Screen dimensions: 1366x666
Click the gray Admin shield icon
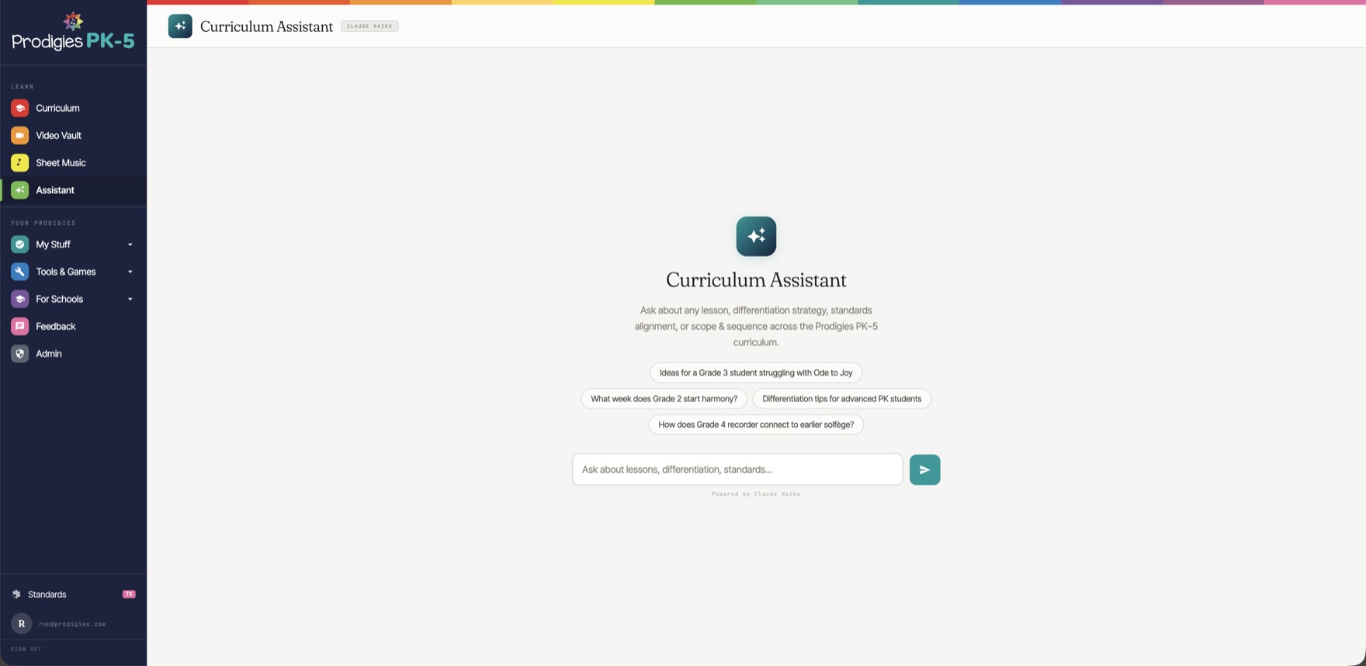[20, 353]
